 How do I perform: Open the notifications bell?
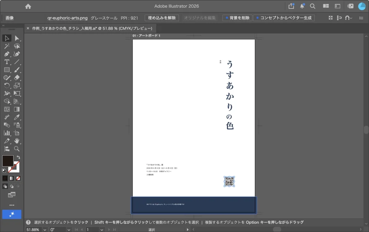pos(302,6)
